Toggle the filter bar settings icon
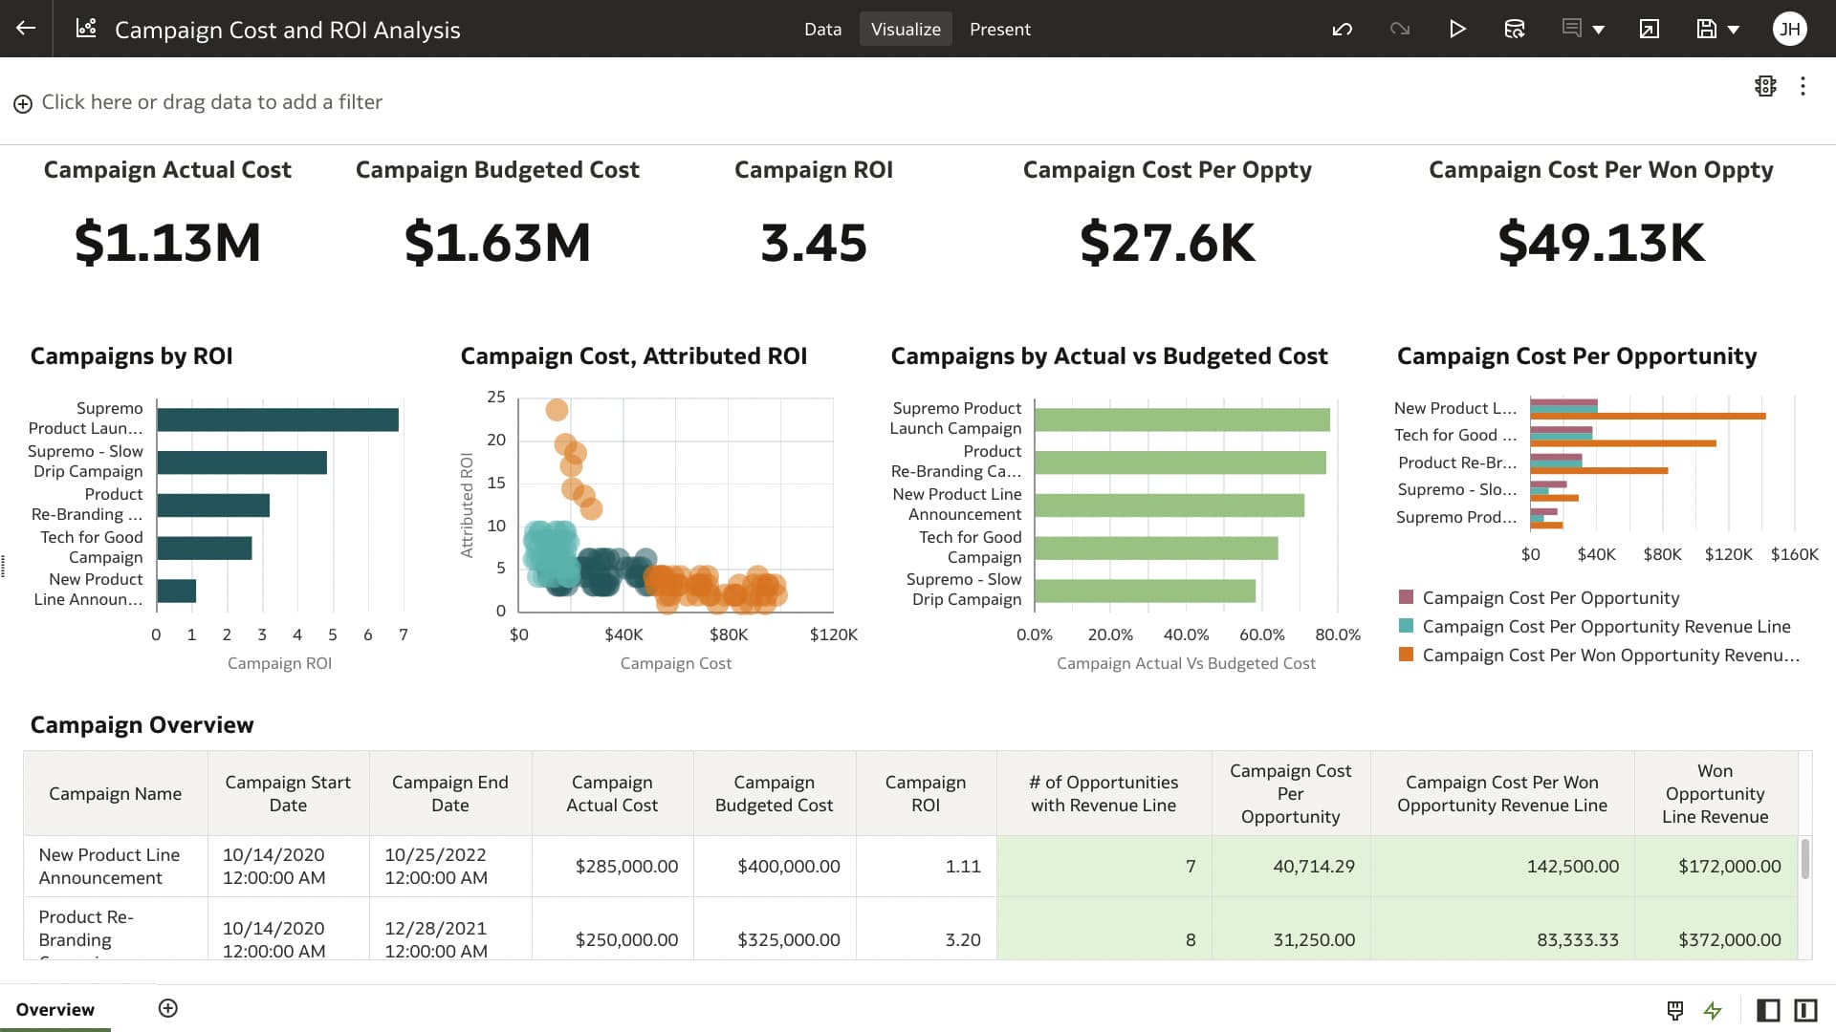The height and width of the screenshot is (1032, 1836). tap(1765, 86)
